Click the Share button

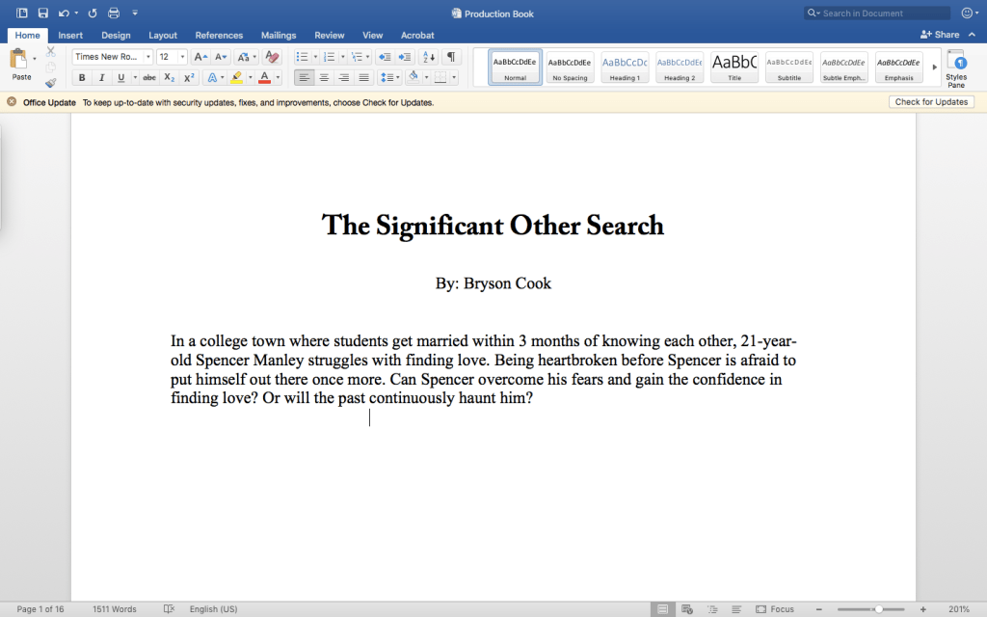click(941, 35)
